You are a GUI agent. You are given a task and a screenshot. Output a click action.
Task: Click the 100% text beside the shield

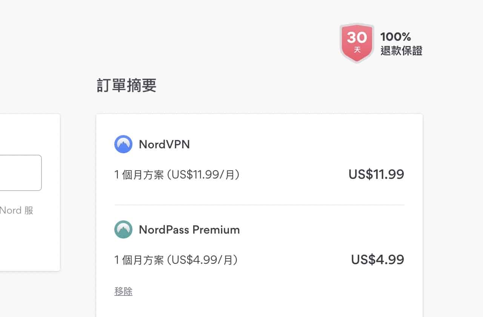tap(395, 37)
